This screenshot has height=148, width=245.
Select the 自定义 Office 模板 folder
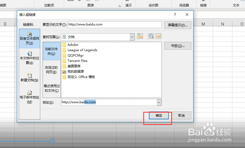click(79, 77)
